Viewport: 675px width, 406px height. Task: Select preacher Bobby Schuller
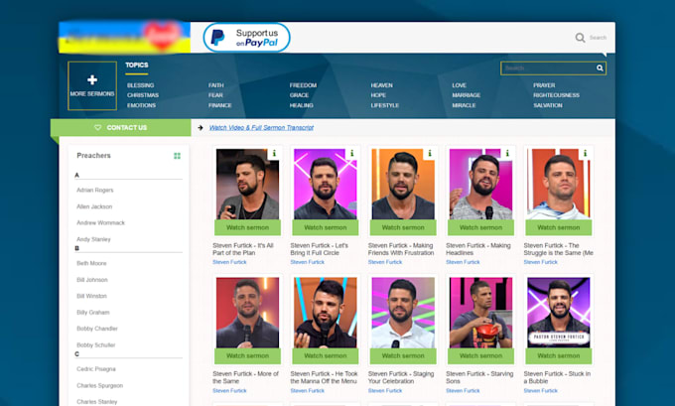point(96,344)
